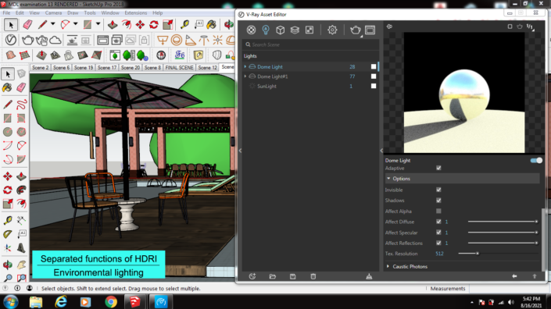Switch to the Scene 19 tab
The height and width of the screenshot is (309, 551).
click(x=84, y=67)
